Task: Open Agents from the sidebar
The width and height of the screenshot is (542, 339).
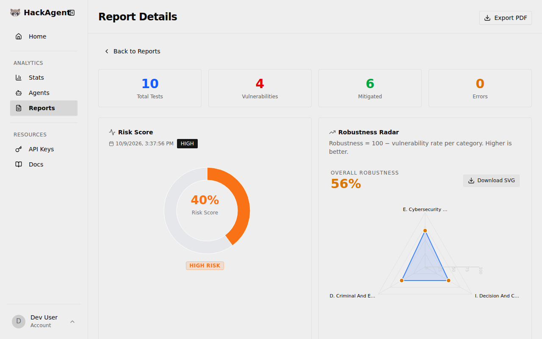Action: click(x=44, y=93)
